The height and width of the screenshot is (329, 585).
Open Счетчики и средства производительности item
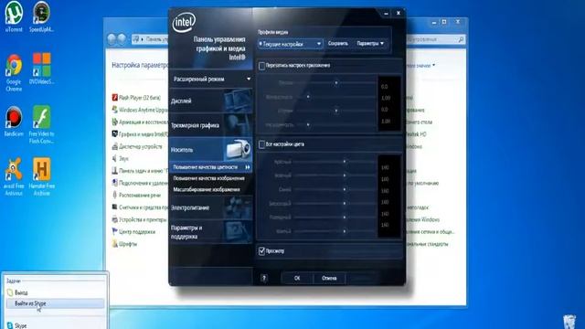(140, 207)
